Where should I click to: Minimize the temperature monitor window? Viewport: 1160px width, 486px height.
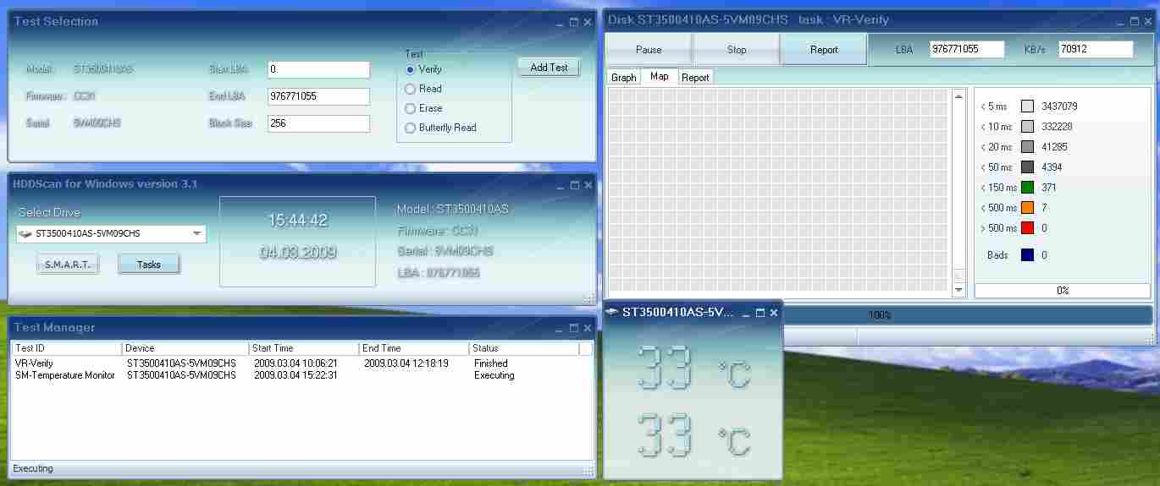(747, 313)
